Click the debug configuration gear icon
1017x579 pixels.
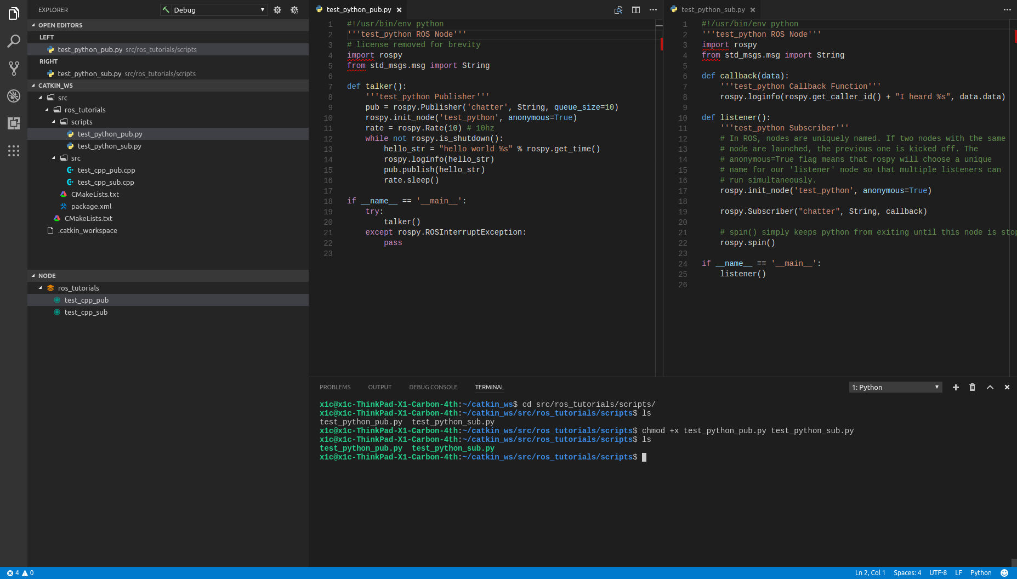tap(277, 10)
